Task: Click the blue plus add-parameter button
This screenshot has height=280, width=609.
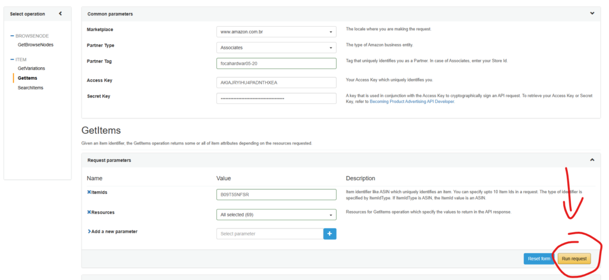Action: [329, 234]
